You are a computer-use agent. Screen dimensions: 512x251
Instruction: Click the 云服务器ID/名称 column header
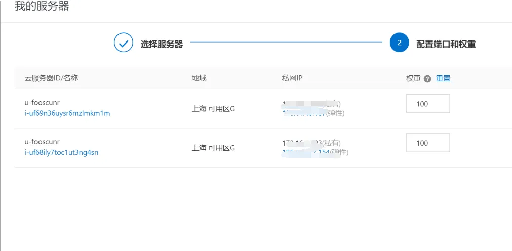(x=51, y=78)
